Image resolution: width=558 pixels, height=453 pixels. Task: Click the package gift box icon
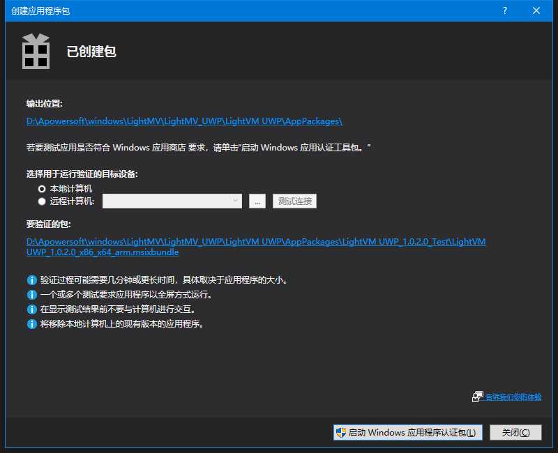[36, 51]
